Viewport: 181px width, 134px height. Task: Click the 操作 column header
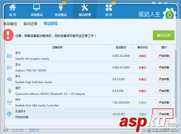click(164, 47)
